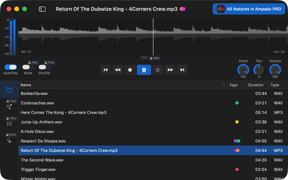Click duration 03:44 of Bonkerilla.wav
This screenshot has height=180, width=288.
click(261, 94)
